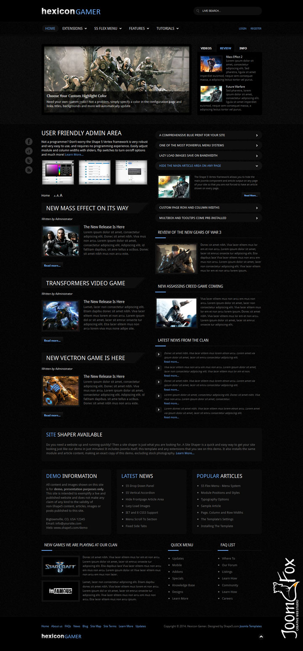Open the RSS feed icon
Viewport: 303px width, 651px height.
point(29,170)
